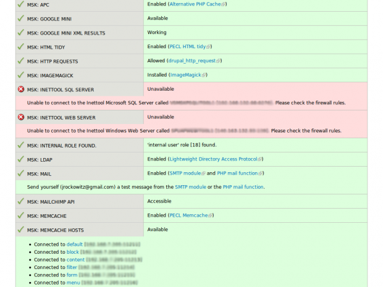Screen dimensions: 383x287
Task: Open the menu memcache host link
Action: tap(74, 283)
